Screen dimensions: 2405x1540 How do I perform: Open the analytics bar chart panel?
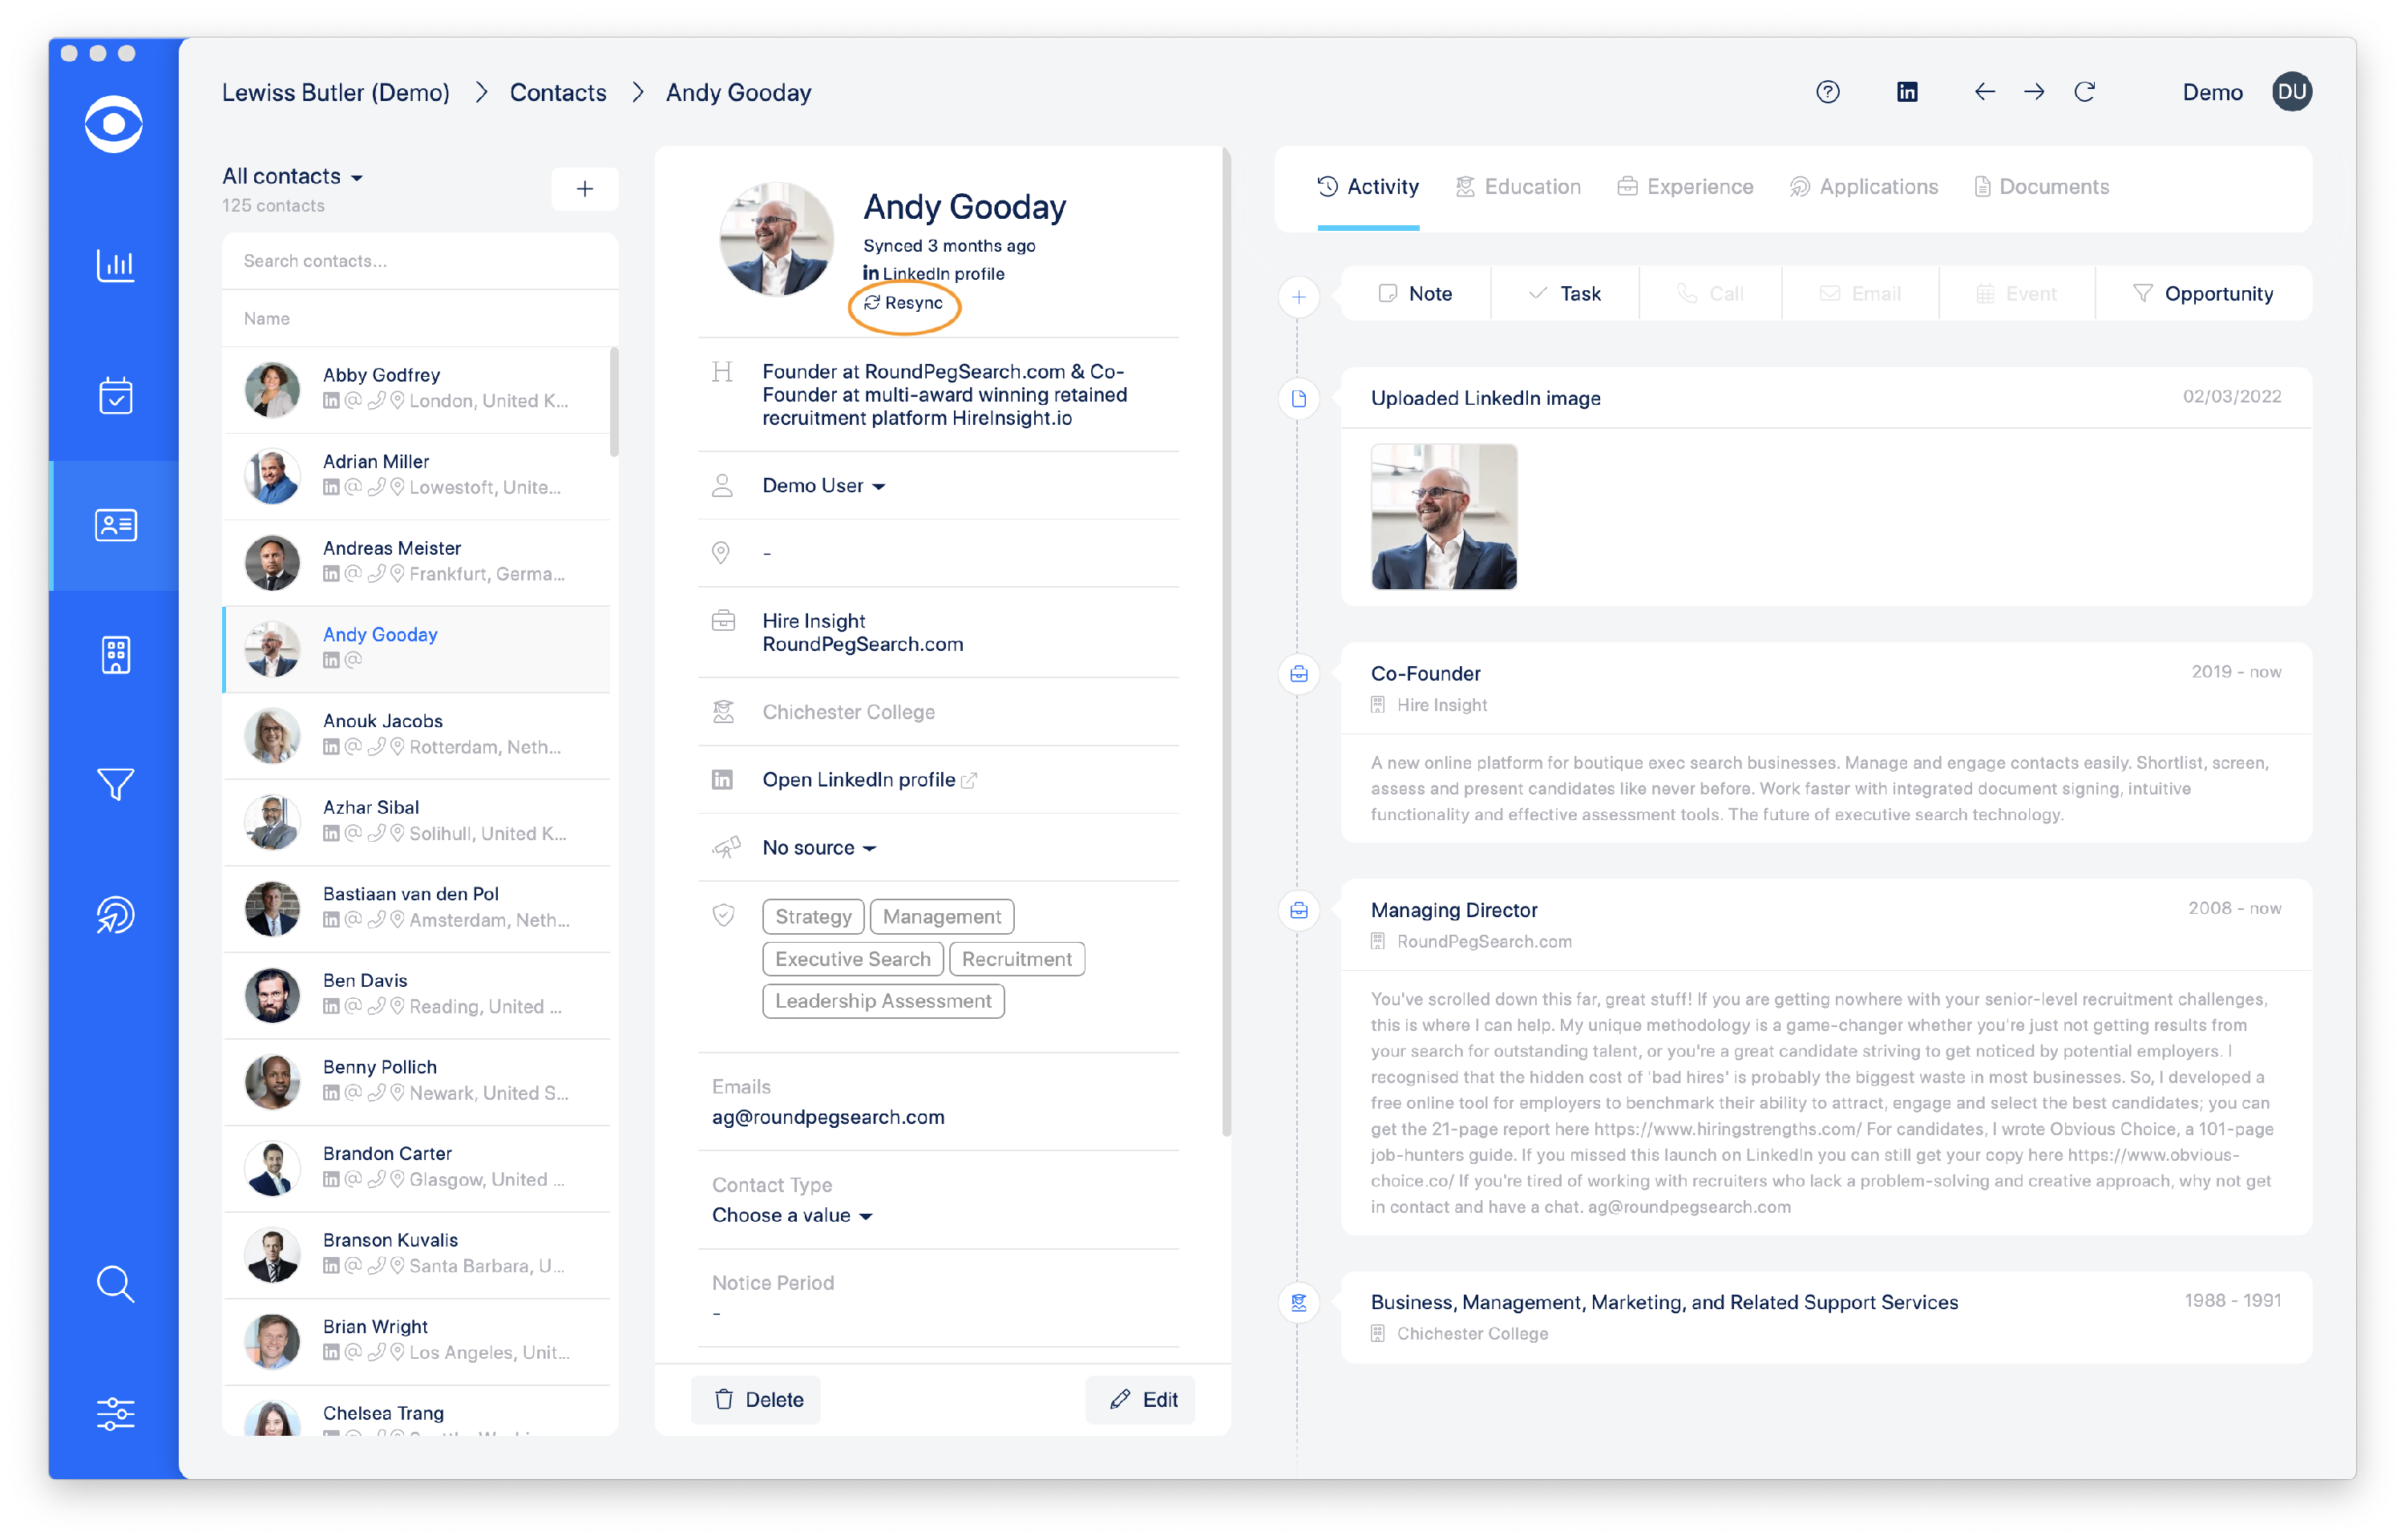[x=115, y=265]
